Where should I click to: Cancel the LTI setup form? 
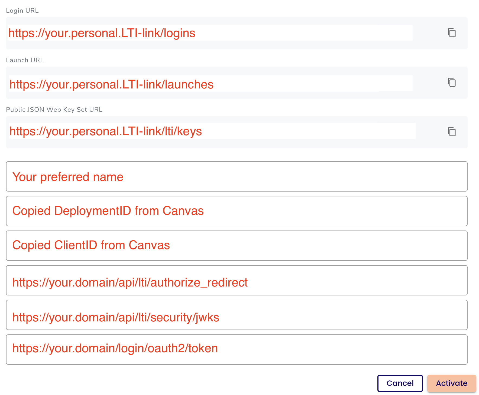coord(400,383)
